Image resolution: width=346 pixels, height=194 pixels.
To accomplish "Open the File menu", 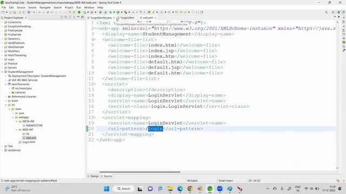I will [4, 7].
